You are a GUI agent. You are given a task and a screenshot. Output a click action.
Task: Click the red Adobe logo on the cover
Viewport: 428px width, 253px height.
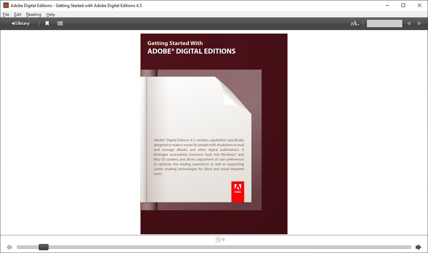coord(238,192)
